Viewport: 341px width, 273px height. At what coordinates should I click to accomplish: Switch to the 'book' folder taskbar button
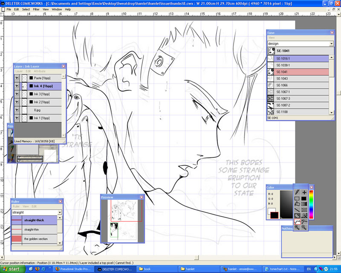click(x=157, y=269)
